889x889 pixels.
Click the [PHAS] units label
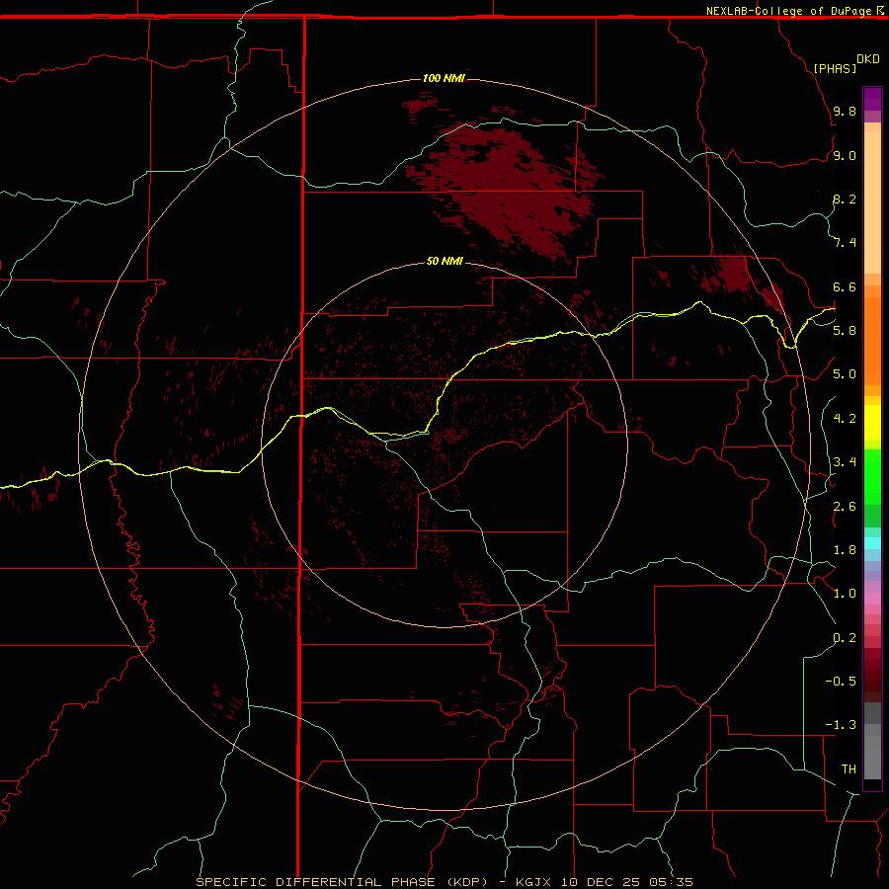click(x=835, y=68)
